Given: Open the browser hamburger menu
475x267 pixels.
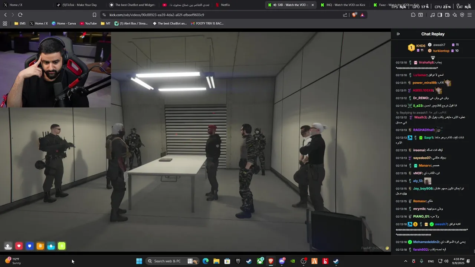Looking at the screenshot, I should point(469,15).
